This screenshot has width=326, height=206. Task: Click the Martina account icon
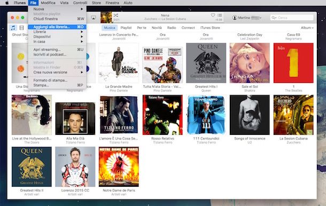[x=235, y=18]
